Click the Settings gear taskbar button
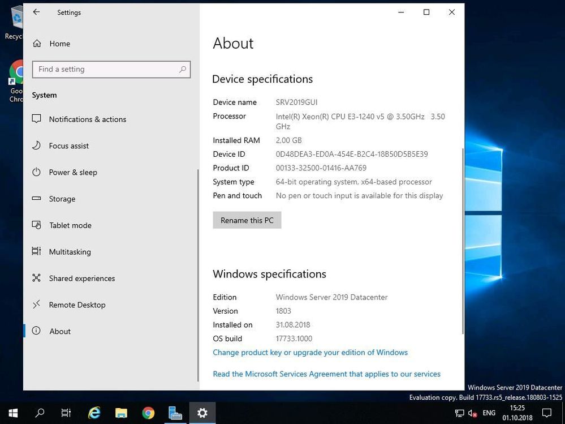Image resolution: width=565 pixels, height=424 pixels. pyautogui.click(x=202, y=413)
